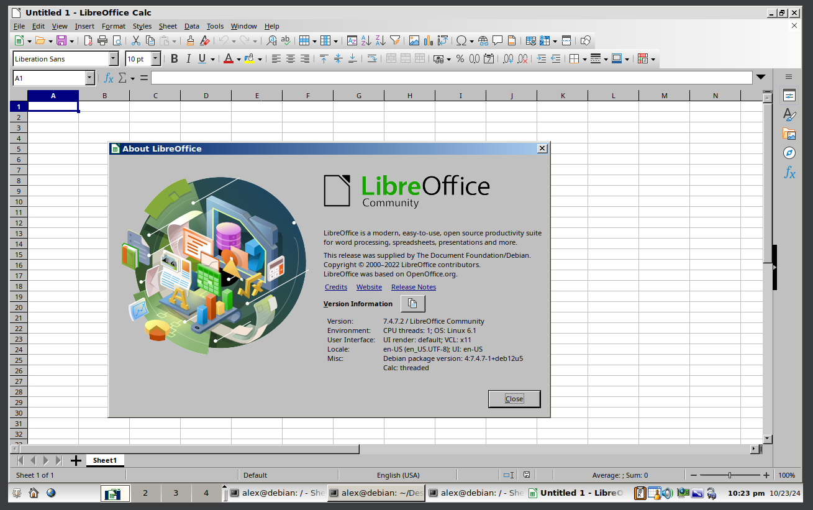Image resolution: width=813 pixels, height=510 pixels.
Task: Toggle Bold formatting
Action: tap(175, 59)
